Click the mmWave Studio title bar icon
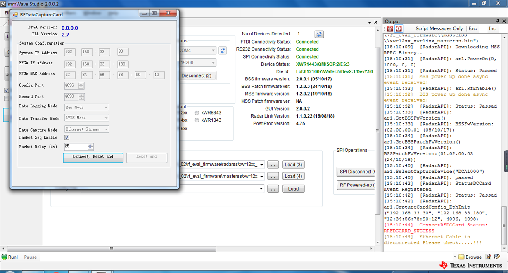Screen dimensions: 508x273 [x=4, y=3]
